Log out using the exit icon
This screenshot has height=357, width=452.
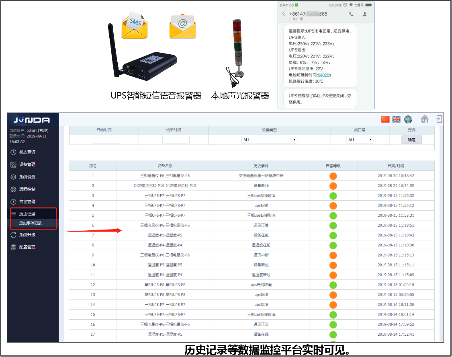click(439, 119)
